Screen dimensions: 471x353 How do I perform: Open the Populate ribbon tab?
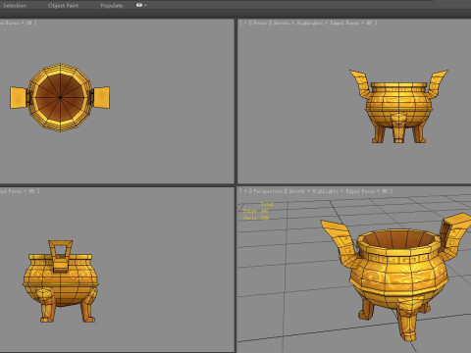click(112, 6)
